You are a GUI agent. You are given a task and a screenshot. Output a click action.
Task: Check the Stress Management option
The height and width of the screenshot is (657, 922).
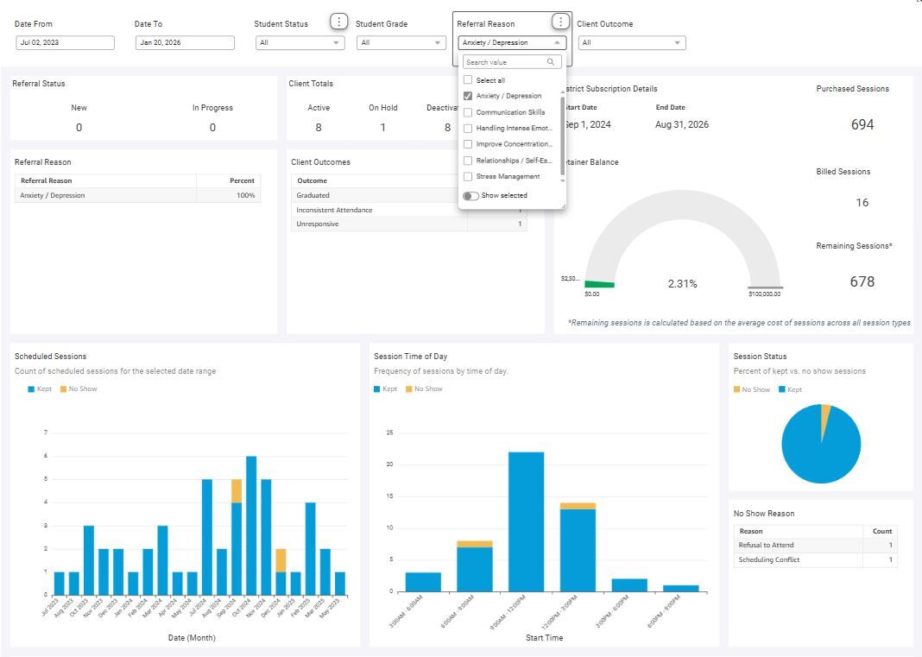pyautogui.click(x=468, y=177)
